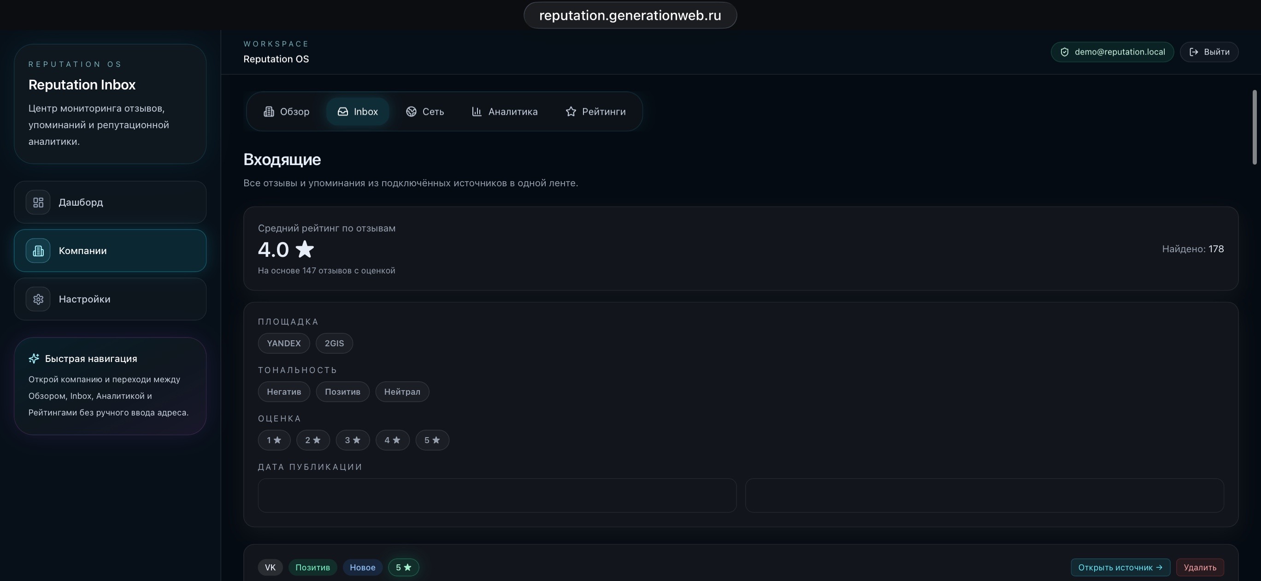Click the Рейтинги star icon
The width and height of the screenshot is (1261, 581).
[x=571, y=112]
